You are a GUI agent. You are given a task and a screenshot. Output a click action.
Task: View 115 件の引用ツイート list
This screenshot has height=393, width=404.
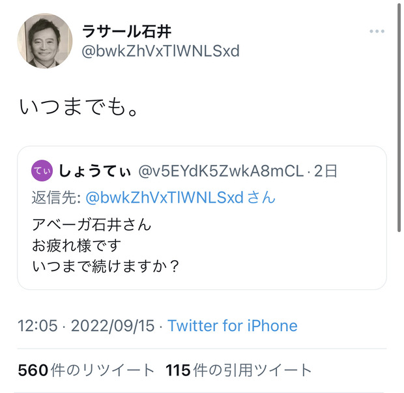239,370
